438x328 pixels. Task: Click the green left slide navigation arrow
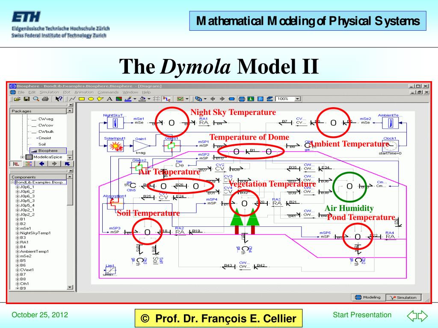click(x=412, y=316)
